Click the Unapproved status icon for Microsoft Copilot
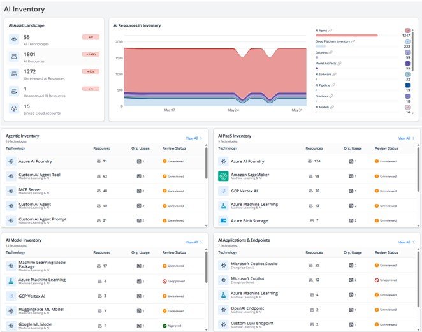This screenshot has height=332, width=422. [x=377, y=280]
